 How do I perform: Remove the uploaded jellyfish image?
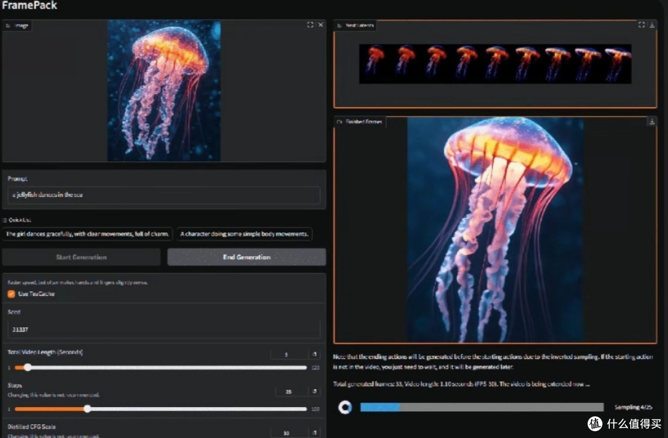pyautogui.click(x=321, y=25)
